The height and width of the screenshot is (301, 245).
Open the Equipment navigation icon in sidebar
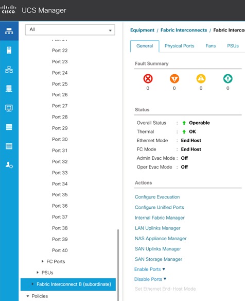pyautogui.click(x=9, y=31)
